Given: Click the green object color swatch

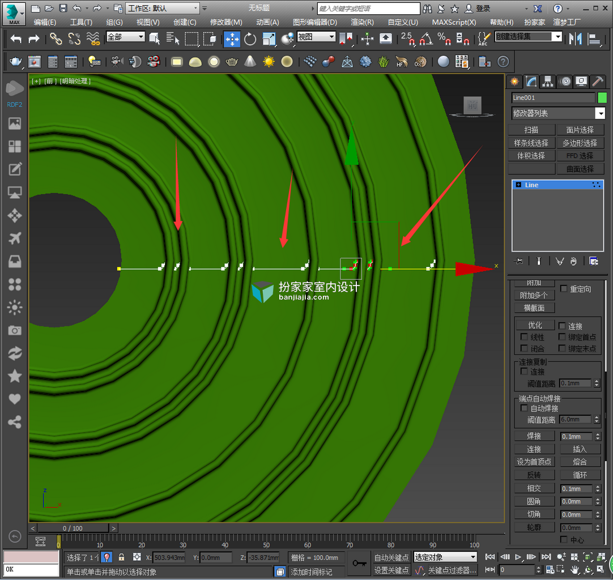Looking at the screenshot, I should point(602,97).
